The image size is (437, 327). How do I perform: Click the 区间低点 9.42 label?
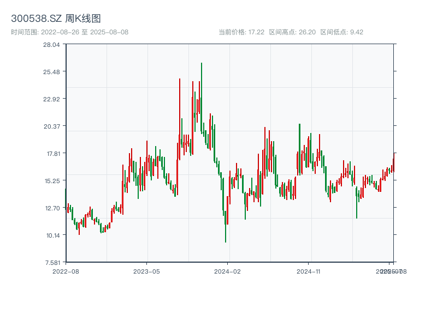point(341,32)
